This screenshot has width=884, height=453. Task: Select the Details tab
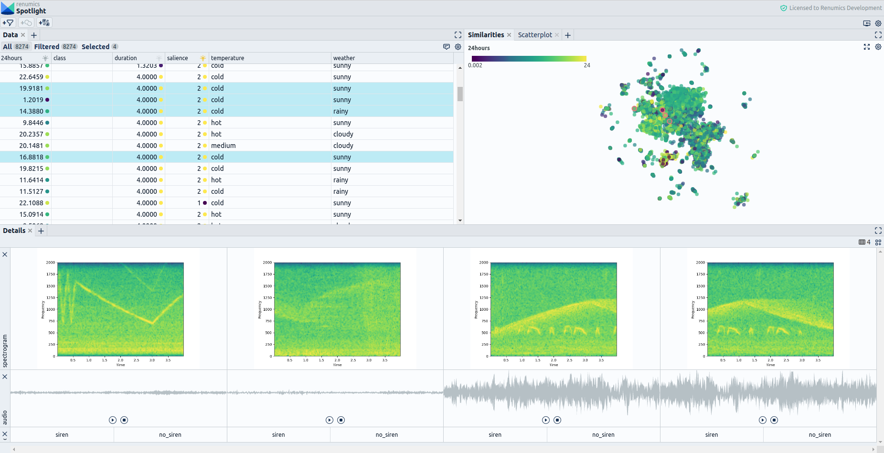click(14, 231)
